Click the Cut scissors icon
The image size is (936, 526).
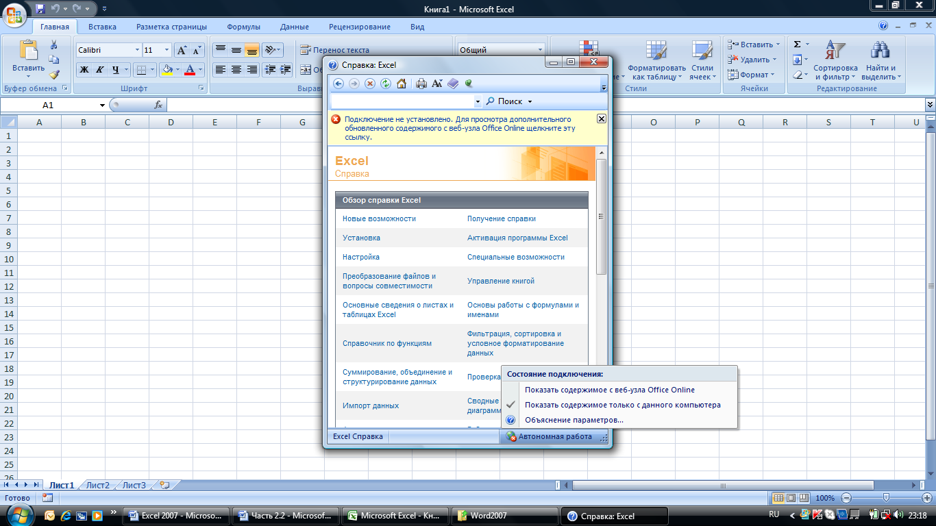coord(54,45)
